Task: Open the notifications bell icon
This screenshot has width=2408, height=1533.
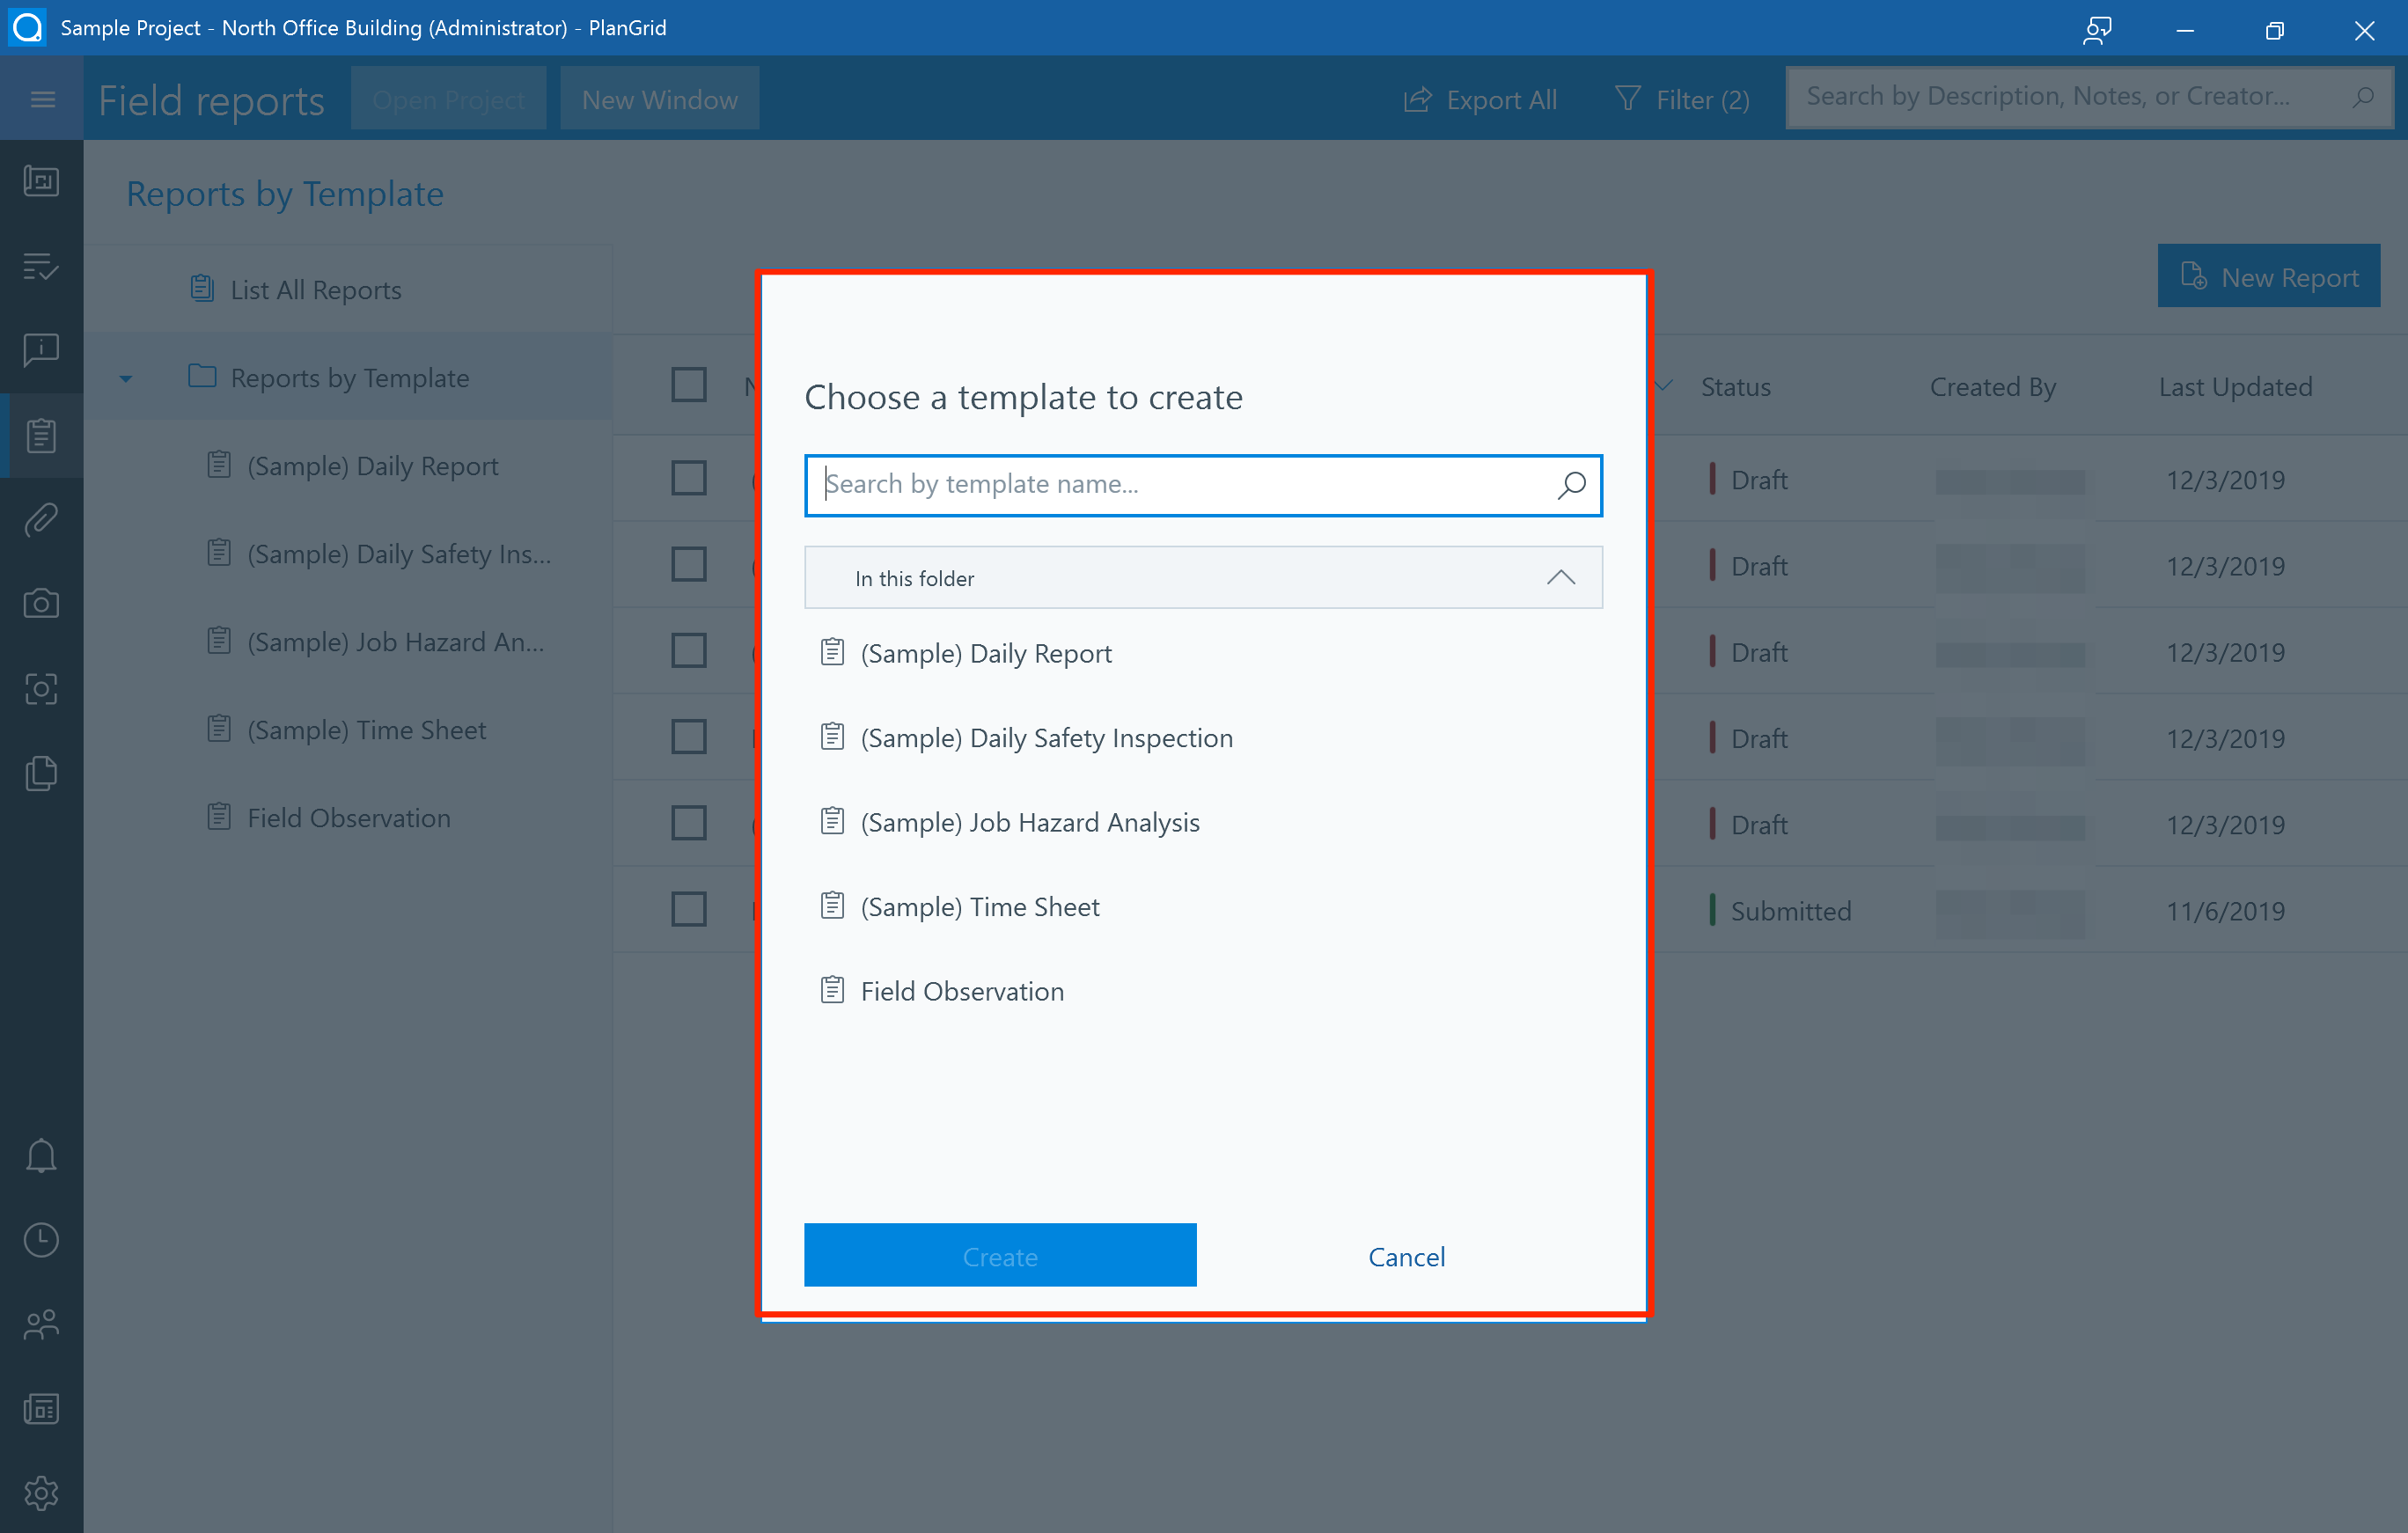Action: click(x=41, y=1156)
